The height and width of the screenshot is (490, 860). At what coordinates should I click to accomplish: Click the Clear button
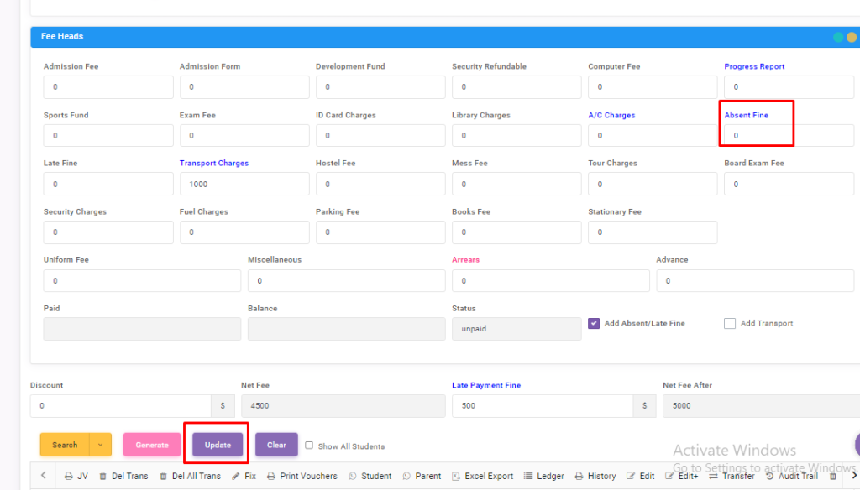[x=276, y=445]
